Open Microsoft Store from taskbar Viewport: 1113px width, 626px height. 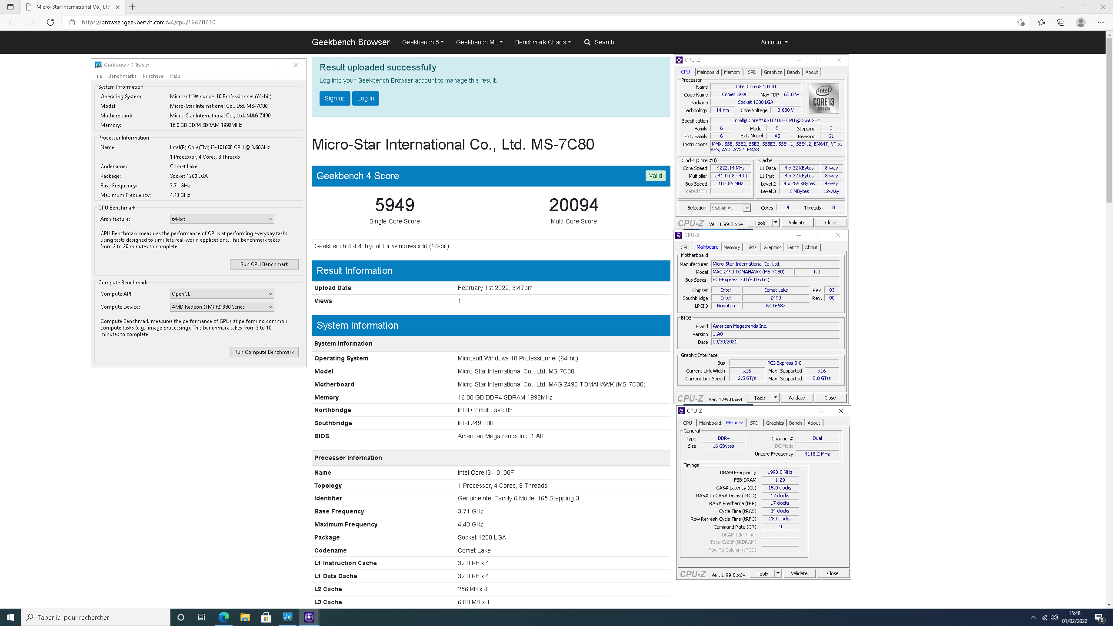pos(266,617)
